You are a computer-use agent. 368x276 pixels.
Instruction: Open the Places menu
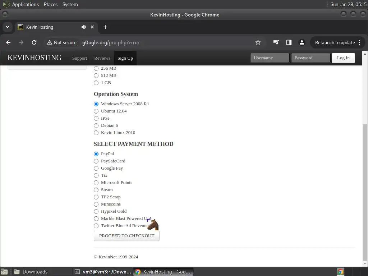click(51, 4)
